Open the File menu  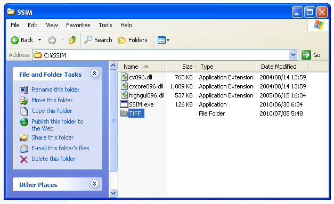15,25
